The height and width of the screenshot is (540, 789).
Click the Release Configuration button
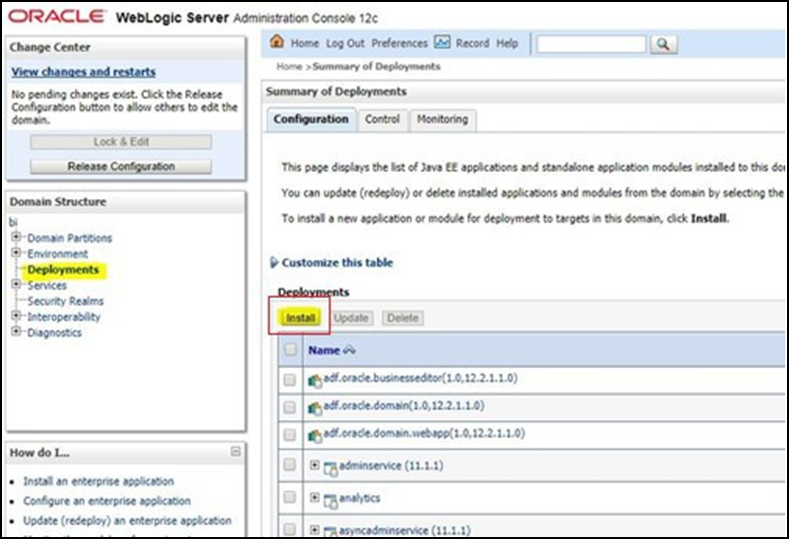121,167
